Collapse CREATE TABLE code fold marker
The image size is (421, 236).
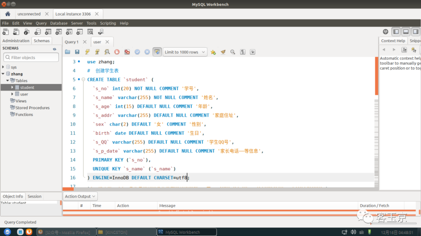coord(83,79)
